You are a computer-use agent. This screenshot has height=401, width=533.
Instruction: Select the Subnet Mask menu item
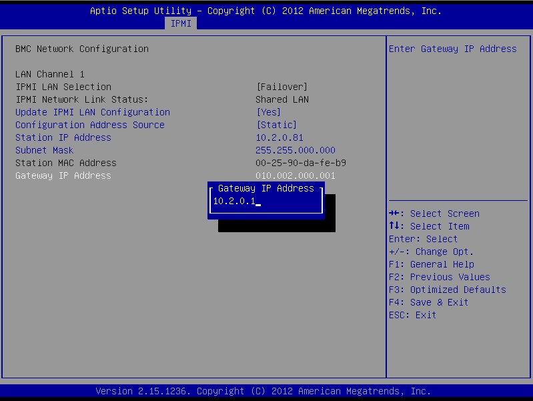45,150
